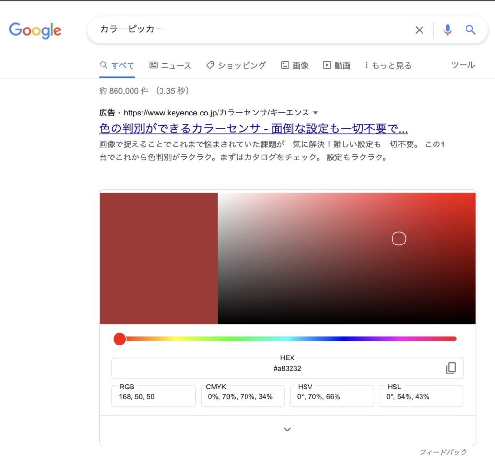The height and width of the screenshot is (460, 495).
Task: Open the ad options arrow beside keyence URL
Action: point(316,113)
